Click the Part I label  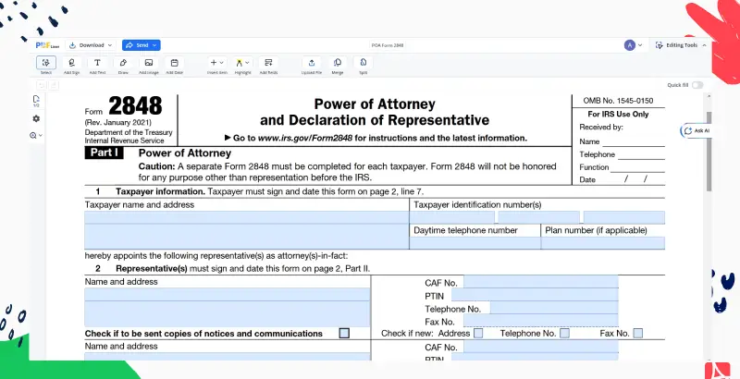(x=104, y=153)
